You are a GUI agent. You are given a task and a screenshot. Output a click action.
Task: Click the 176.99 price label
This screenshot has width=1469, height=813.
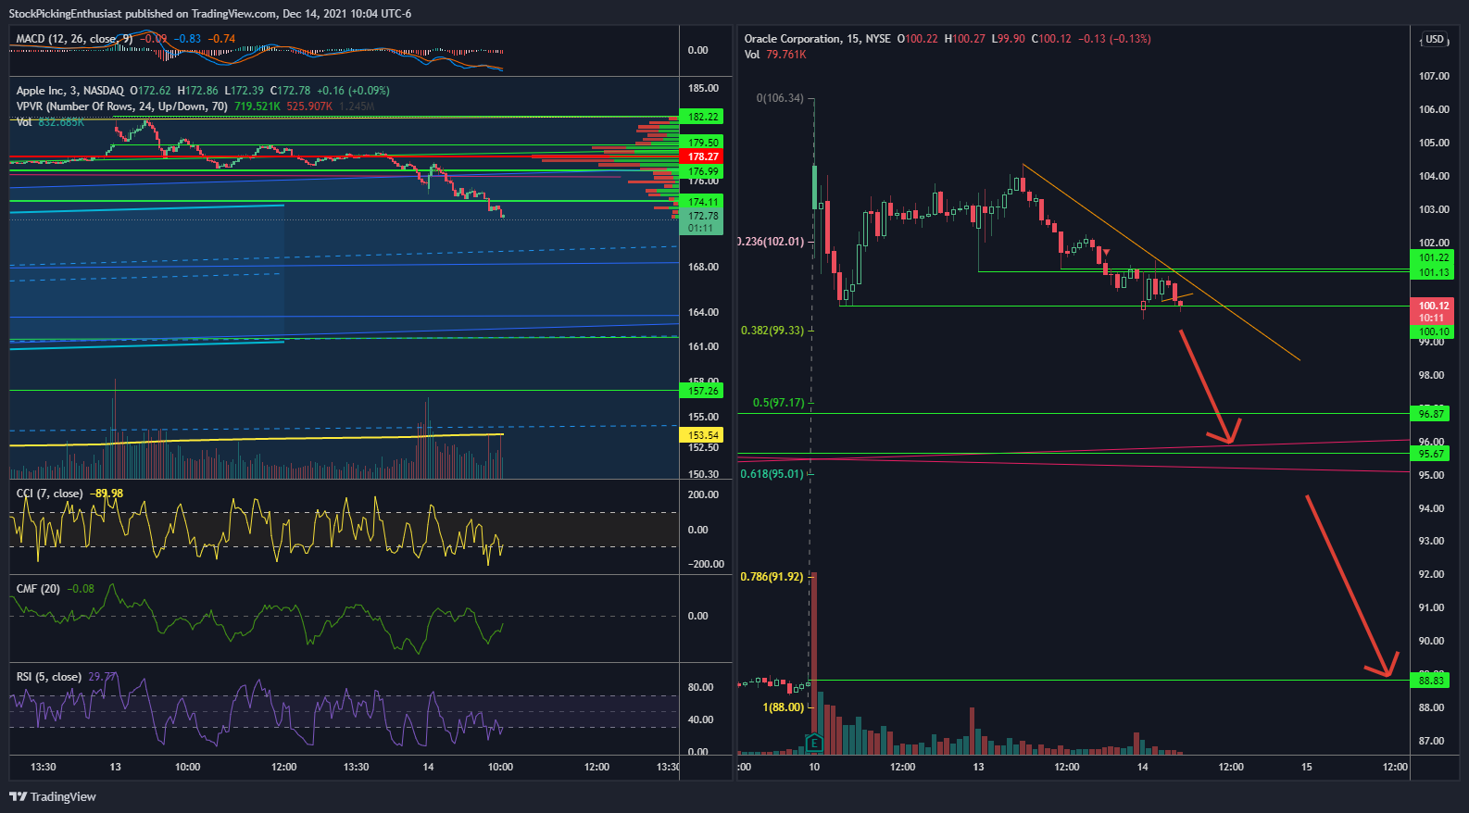pyautogui.click(x=703, y=171)
